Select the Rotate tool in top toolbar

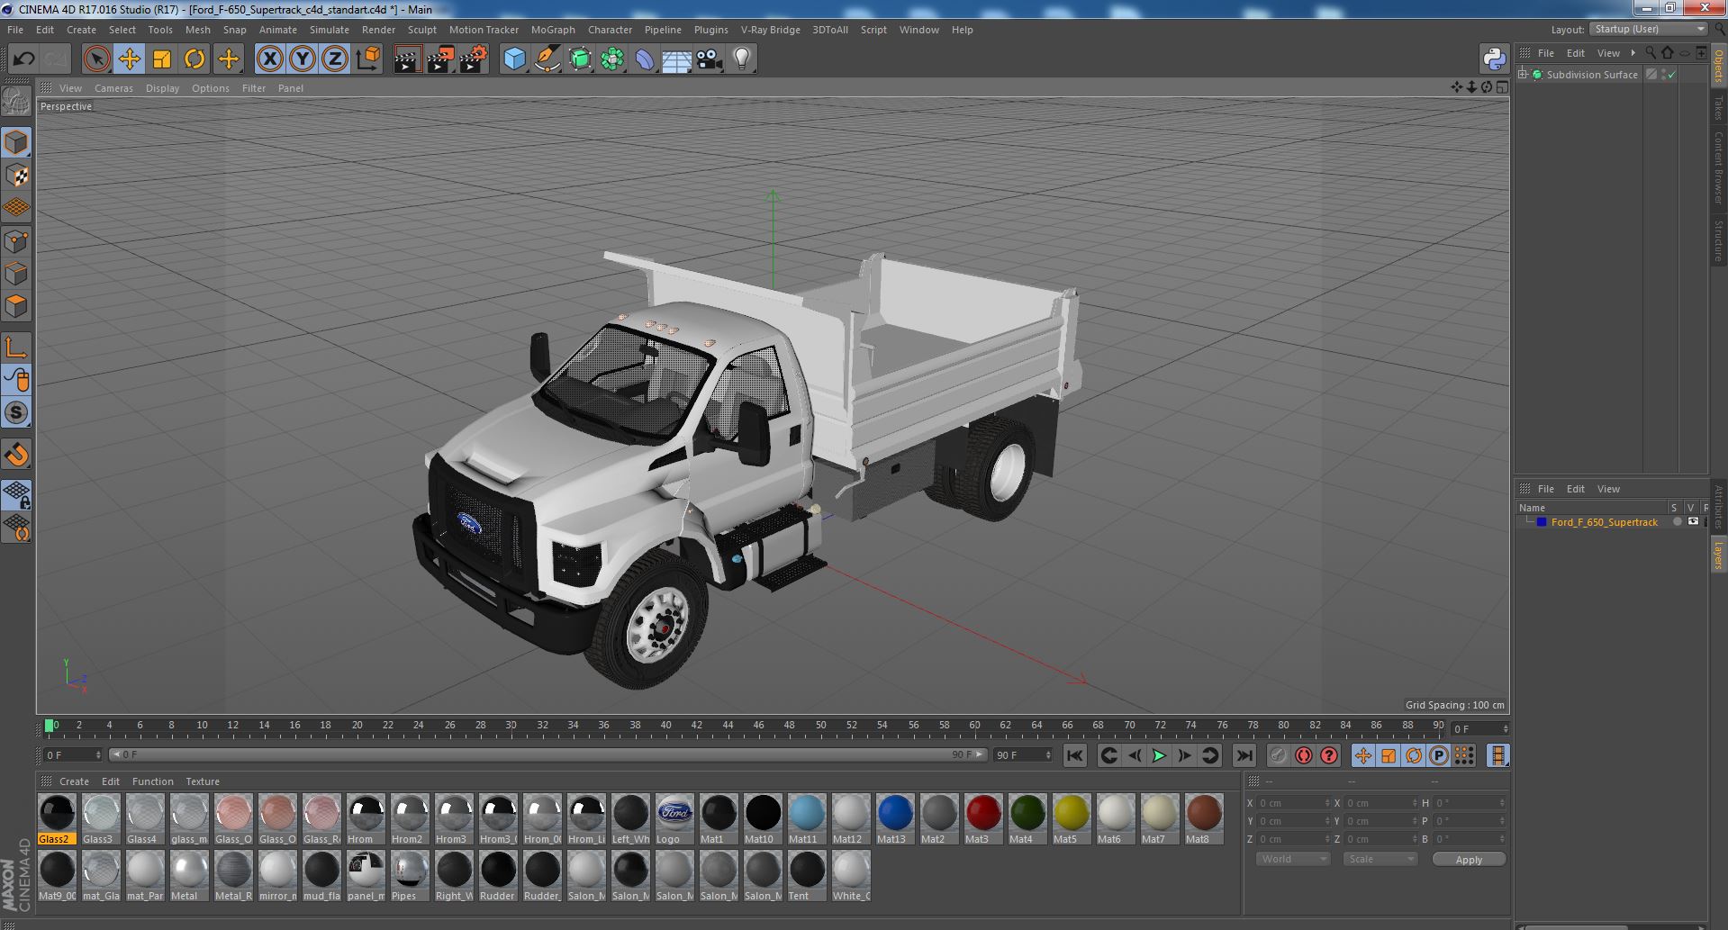pyautogui.click(x=195, y=59)
